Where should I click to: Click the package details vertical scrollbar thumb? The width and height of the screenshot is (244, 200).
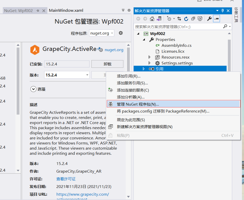[128, 59]
